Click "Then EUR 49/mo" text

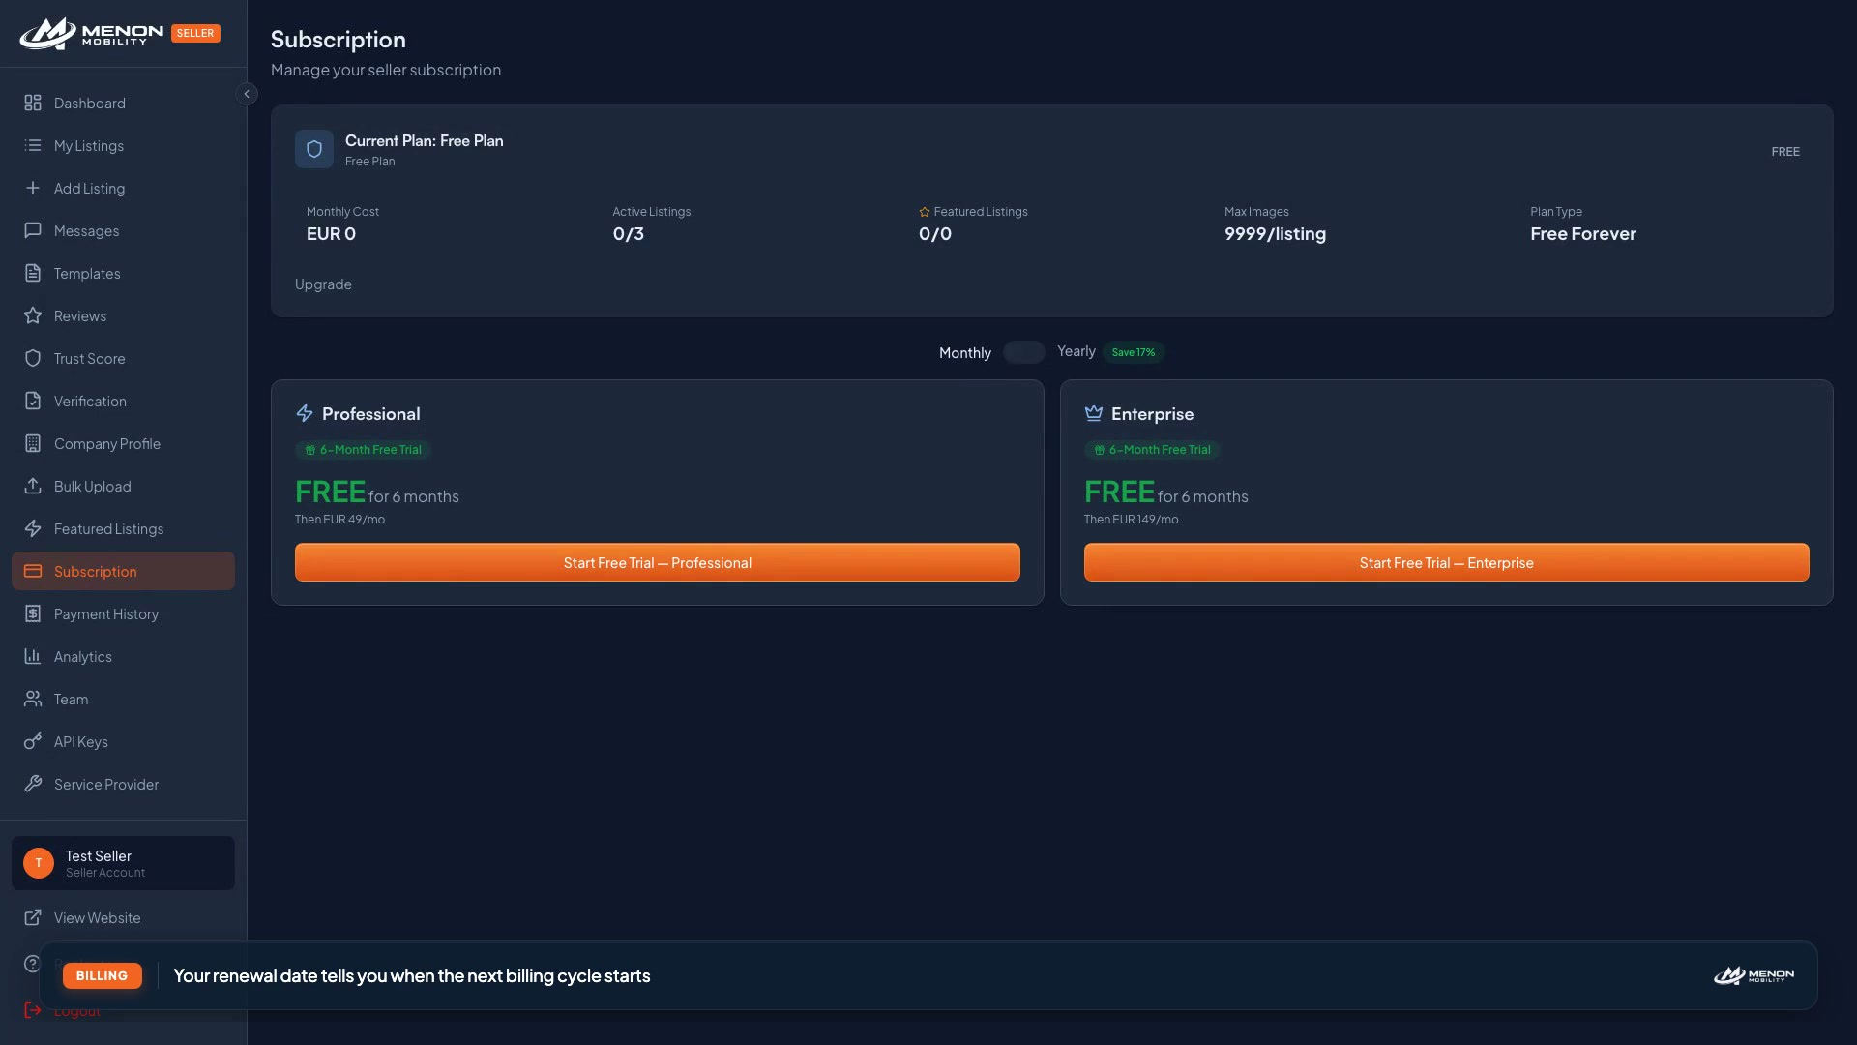339,520
